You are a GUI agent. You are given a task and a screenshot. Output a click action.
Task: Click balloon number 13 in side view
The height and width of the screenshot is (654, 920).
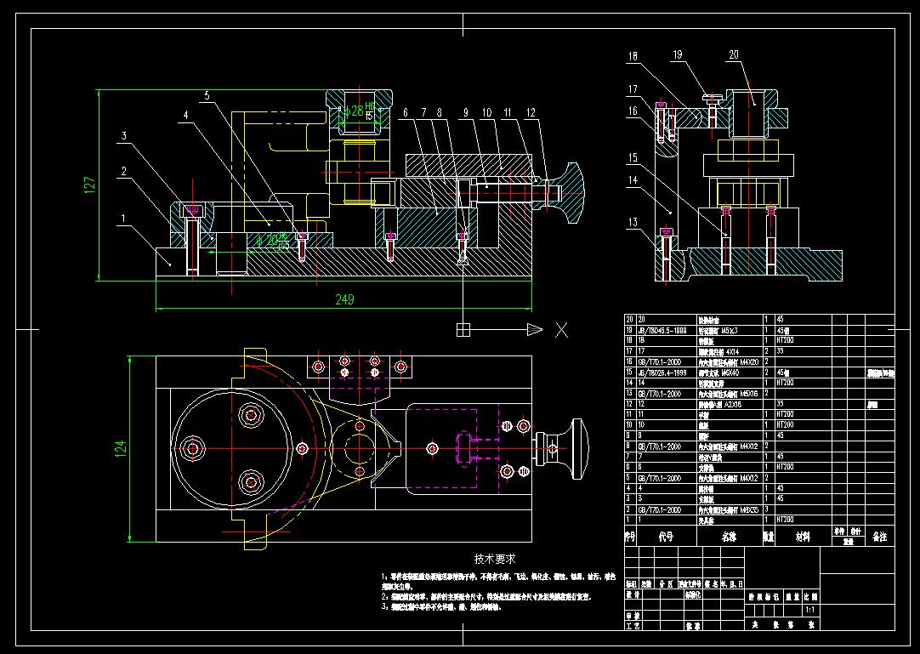(633, 222)
